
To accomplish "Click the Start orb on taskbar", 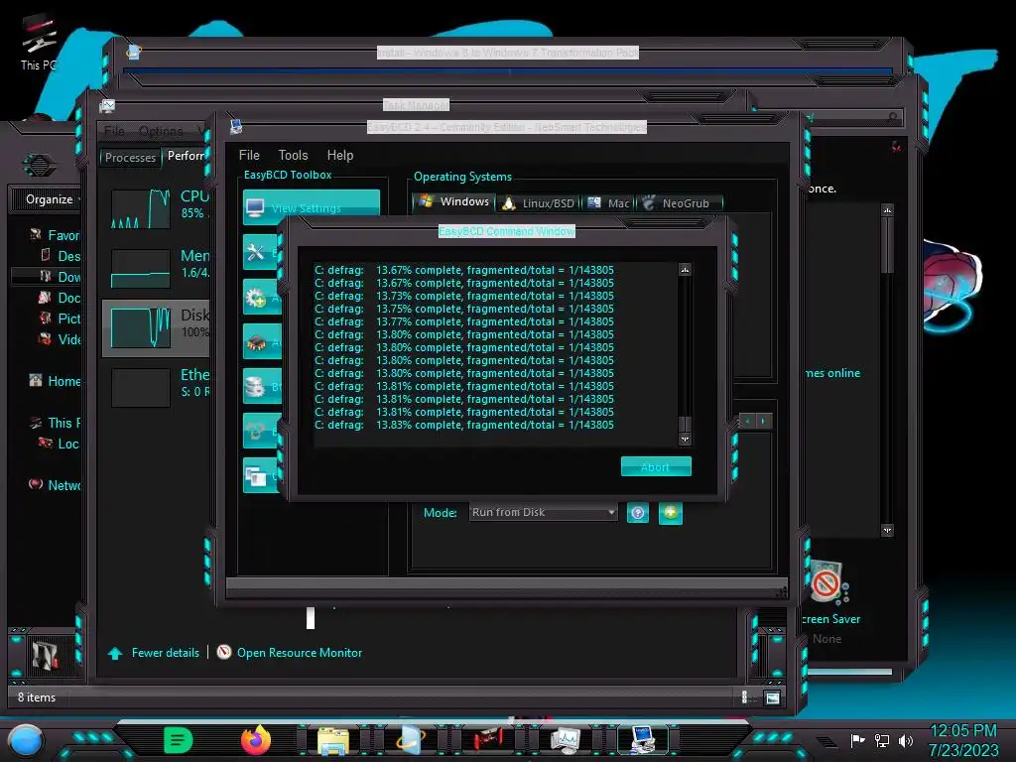I will [27, 740].
